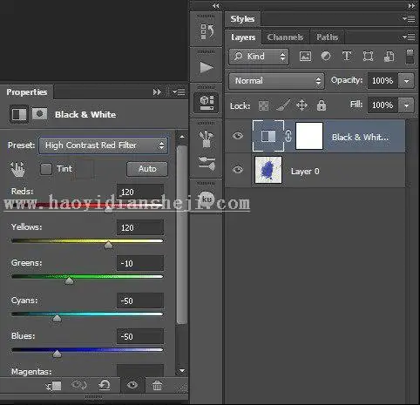420x405 pixels.
Task: Open the Brush Presets icon in dock
Action: click(x=207, y=163)
